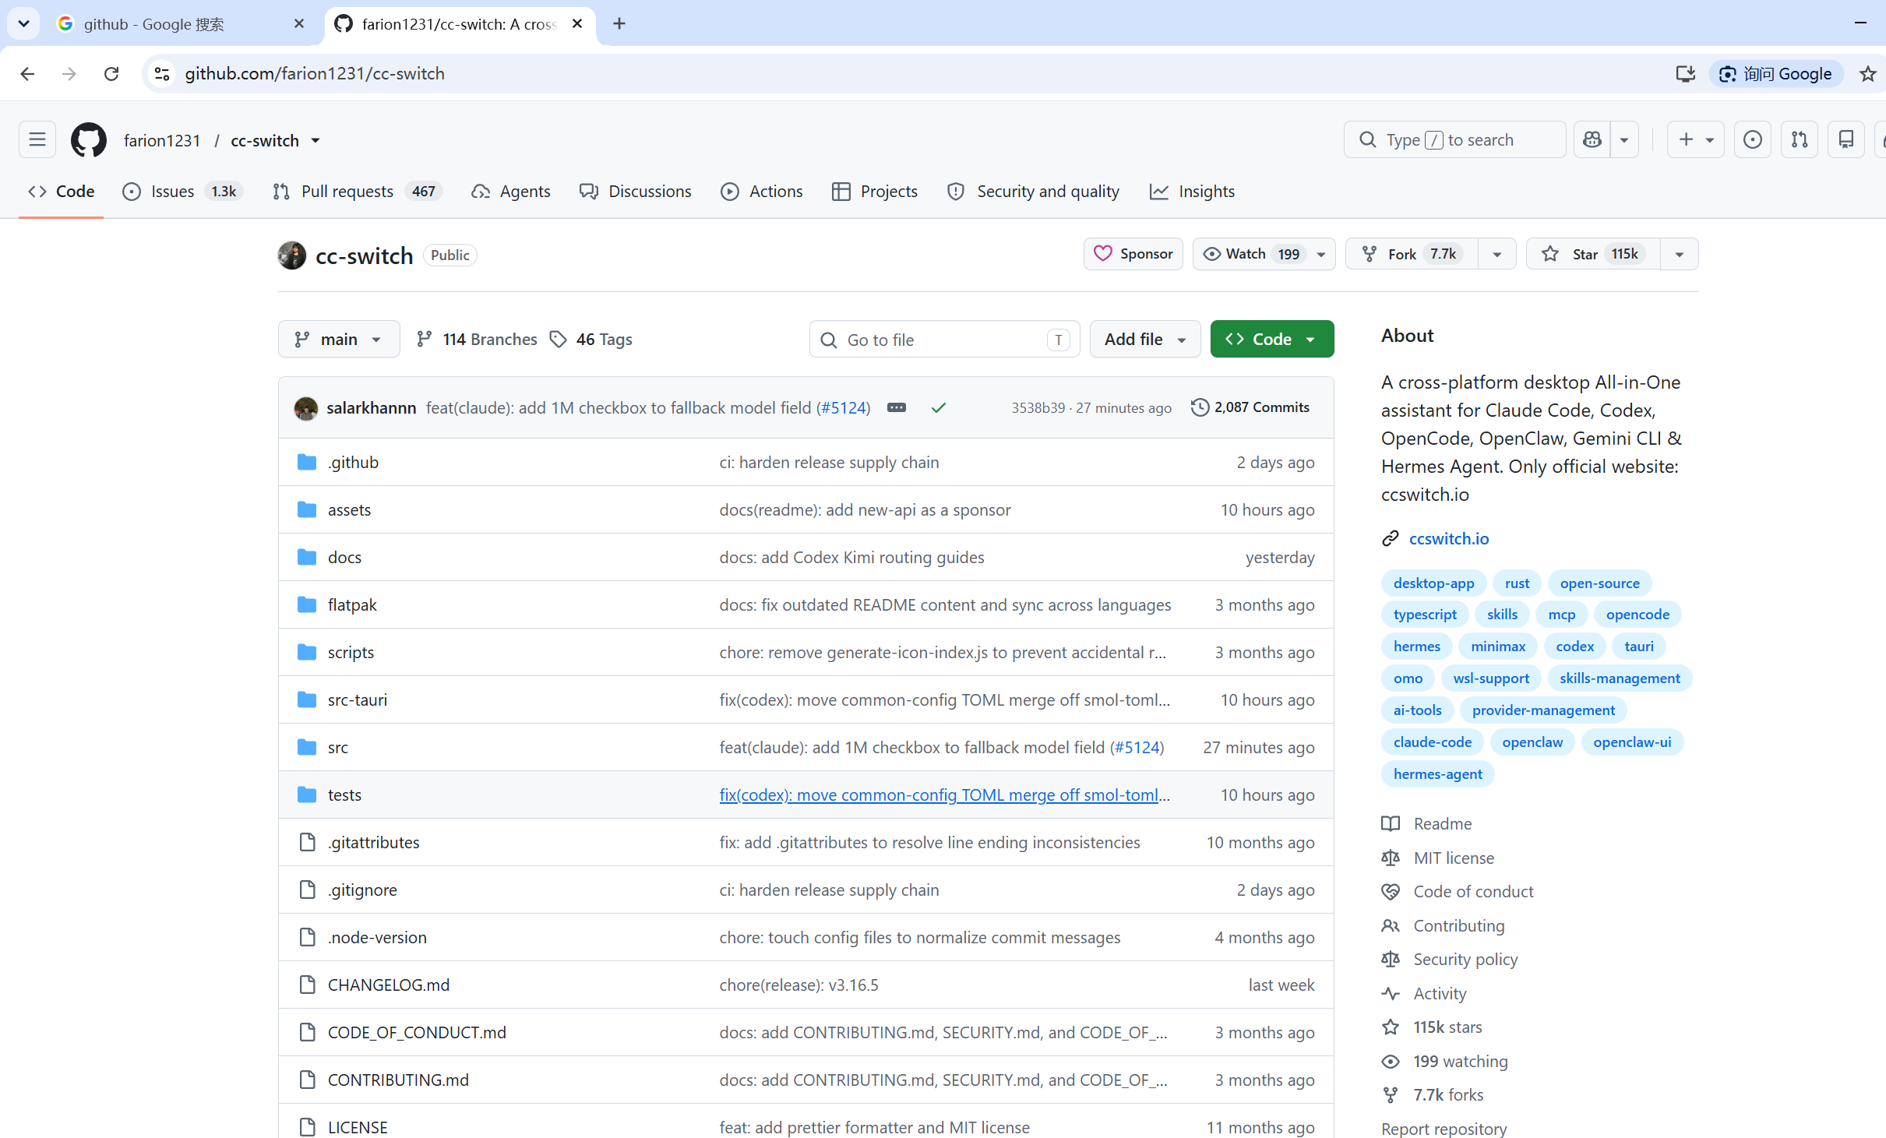
Task: Open the claude-code topic tag
Action: [x=1433, y=742]
